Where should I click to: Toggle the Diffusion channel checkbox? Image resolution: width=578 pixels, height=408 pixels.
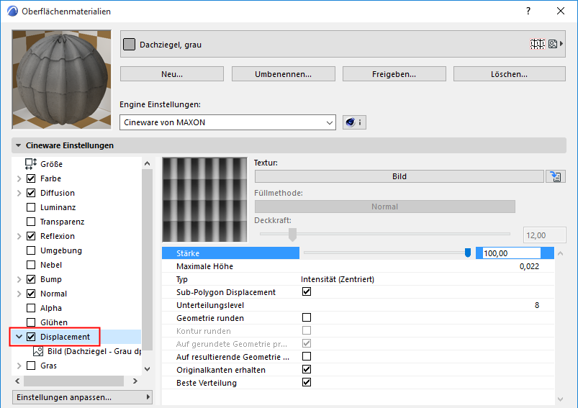point(31,193)
